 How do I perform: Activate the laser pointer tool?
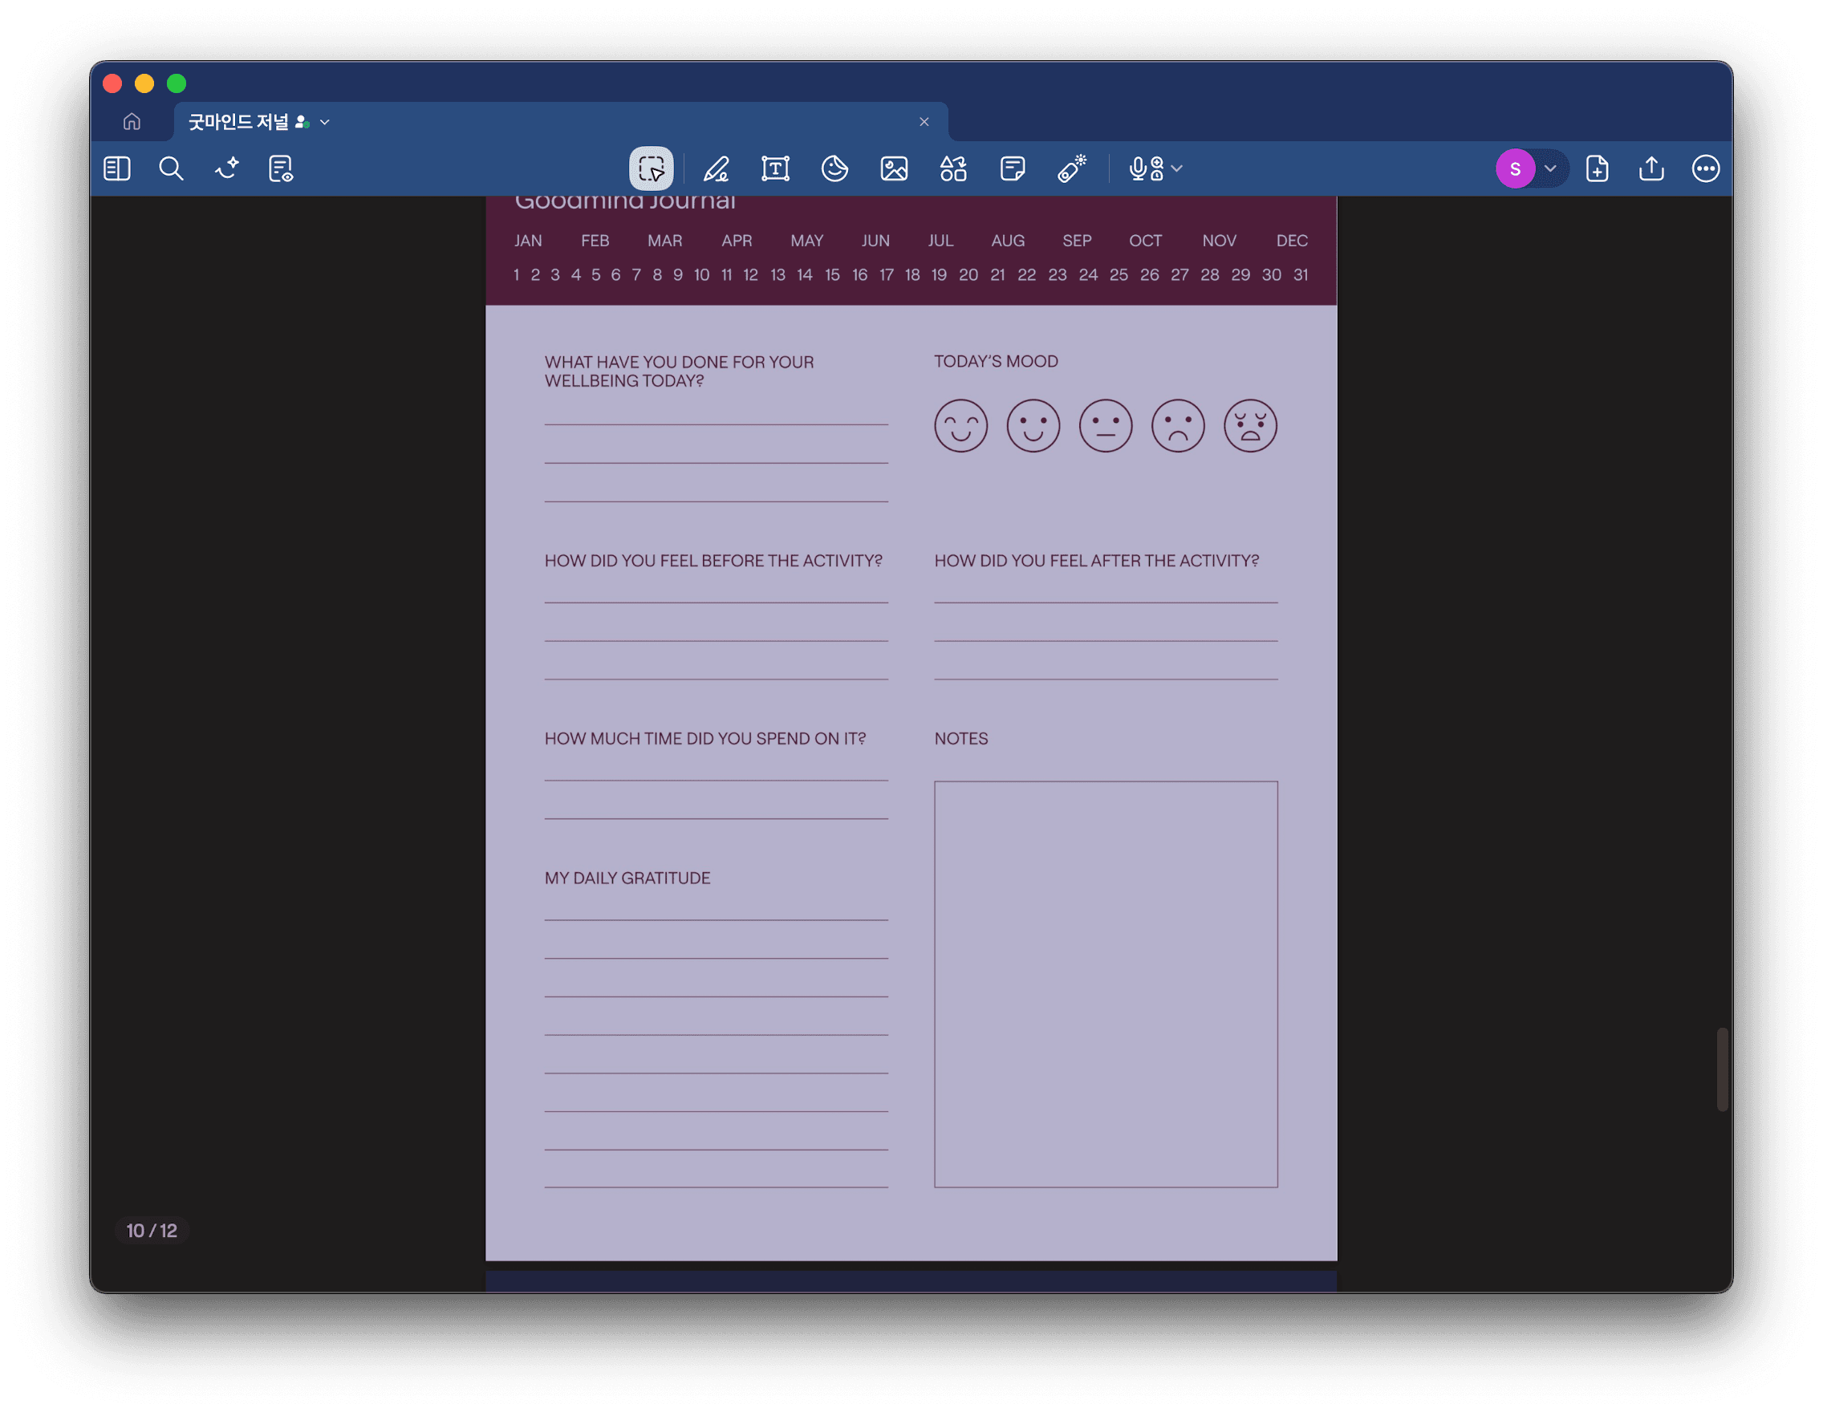pos(1073,168)
